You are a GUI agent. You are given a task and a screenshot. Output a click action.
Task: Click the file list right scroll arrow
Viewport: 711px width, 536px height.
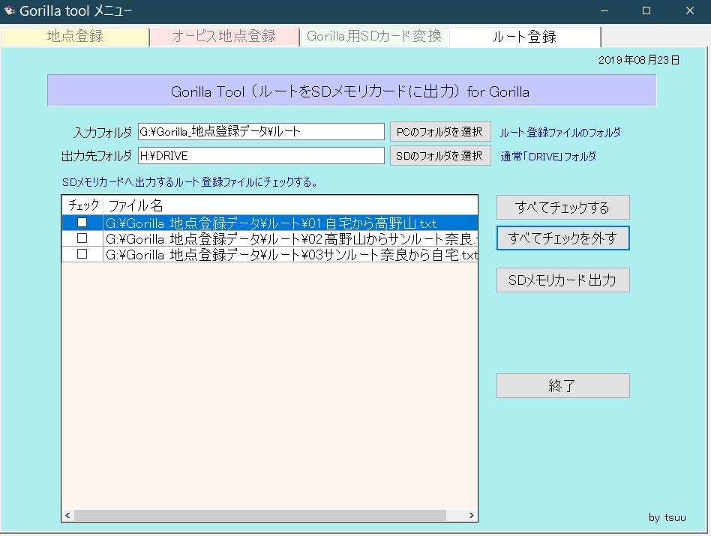[472, 516]
